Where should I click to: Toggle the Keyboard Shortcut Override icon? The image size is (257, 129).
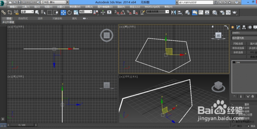point(109,12)
